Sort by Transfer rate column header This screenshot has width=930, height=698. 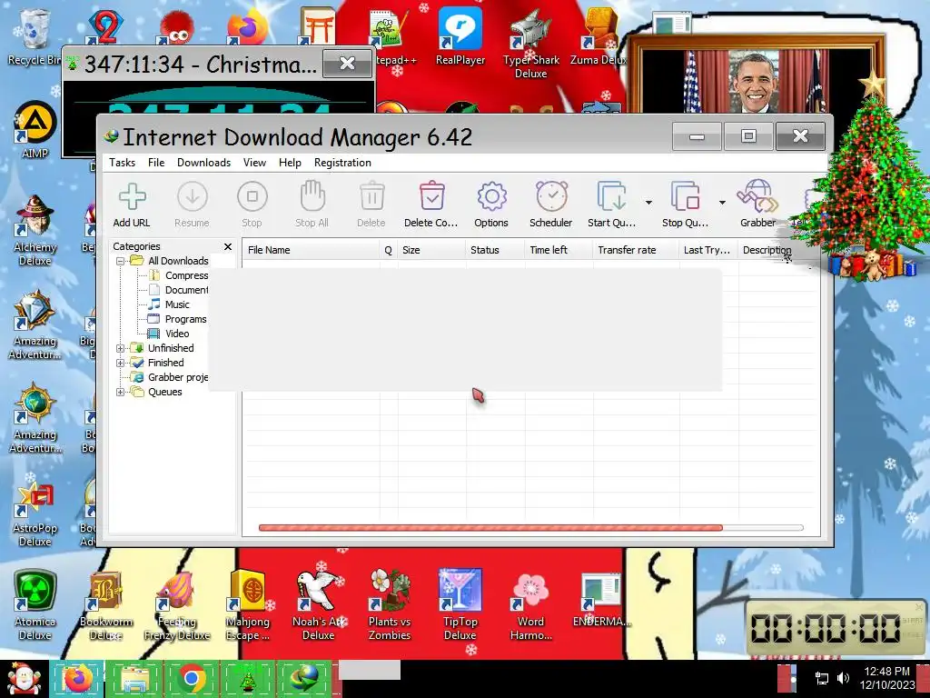tap(636, 250)
